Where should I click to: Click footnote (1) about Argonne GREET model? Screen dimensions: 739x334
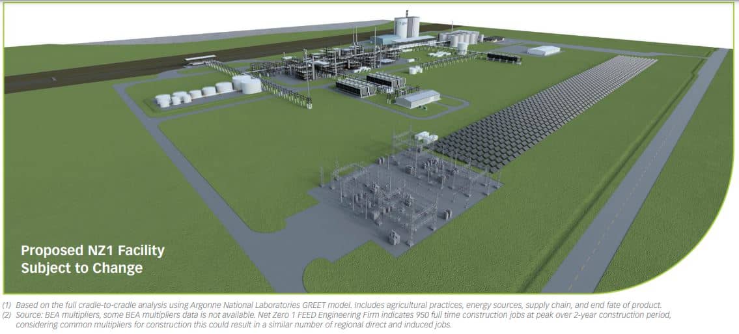pos(332,304)
